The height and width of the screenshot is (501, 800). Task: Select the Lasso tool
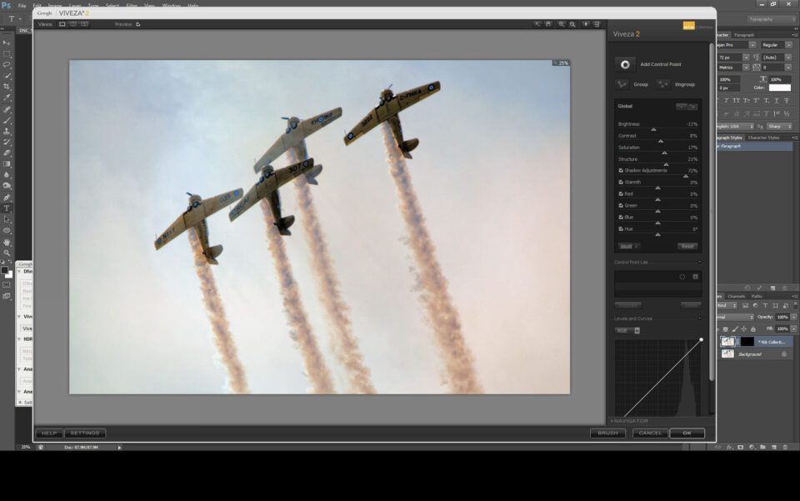[x=7, y=65]
